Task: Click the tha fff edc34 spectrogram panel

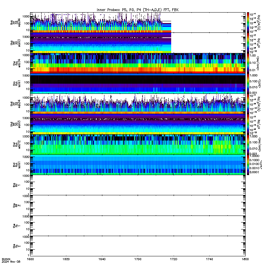Action: (x=138, y=22)
